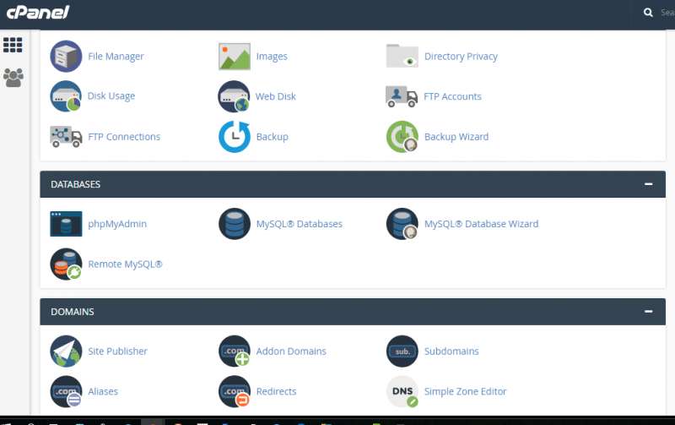Open the File Manager icon
675x425 pixels.
pyautogui.click(x=66, y=56)
